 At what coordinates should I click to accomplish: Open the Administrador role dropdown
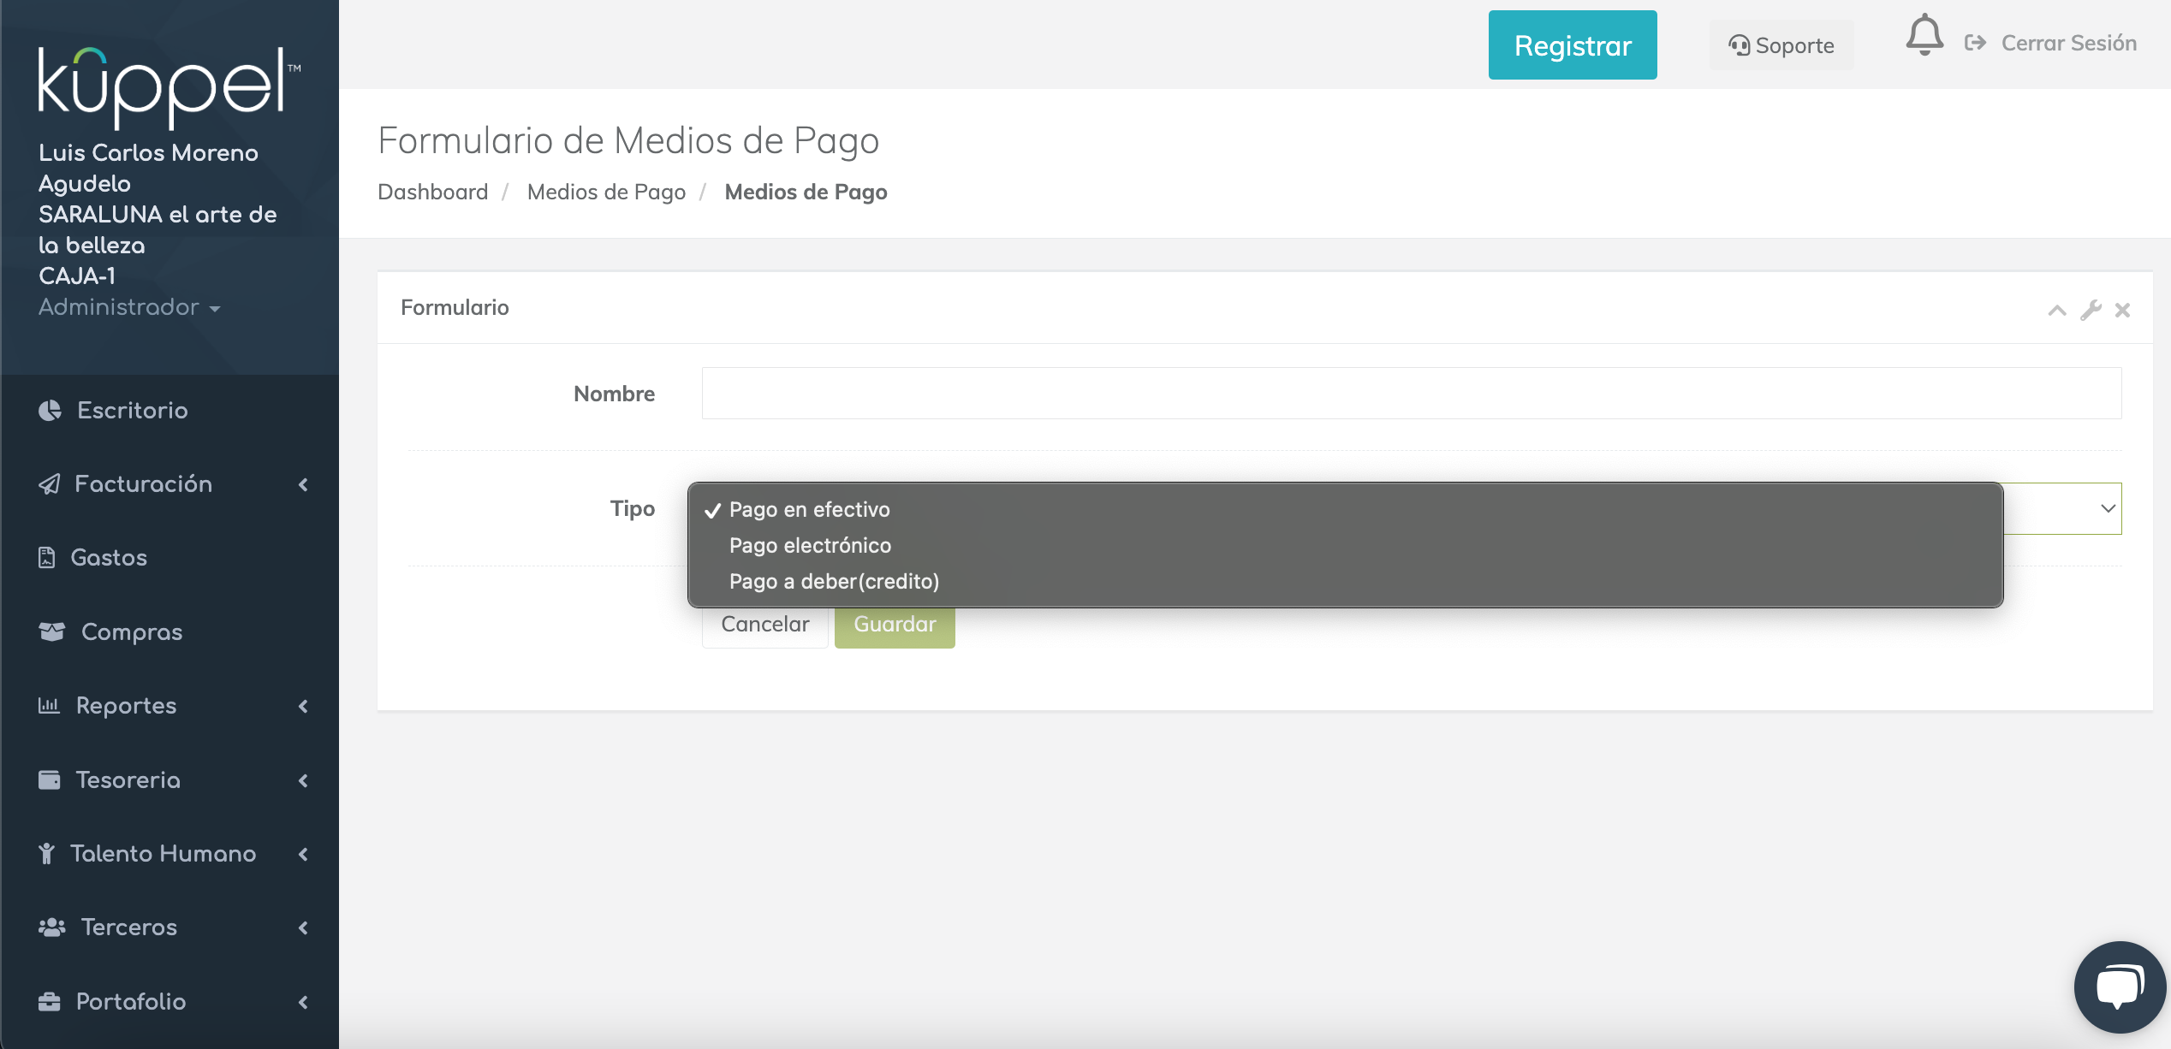128,307
